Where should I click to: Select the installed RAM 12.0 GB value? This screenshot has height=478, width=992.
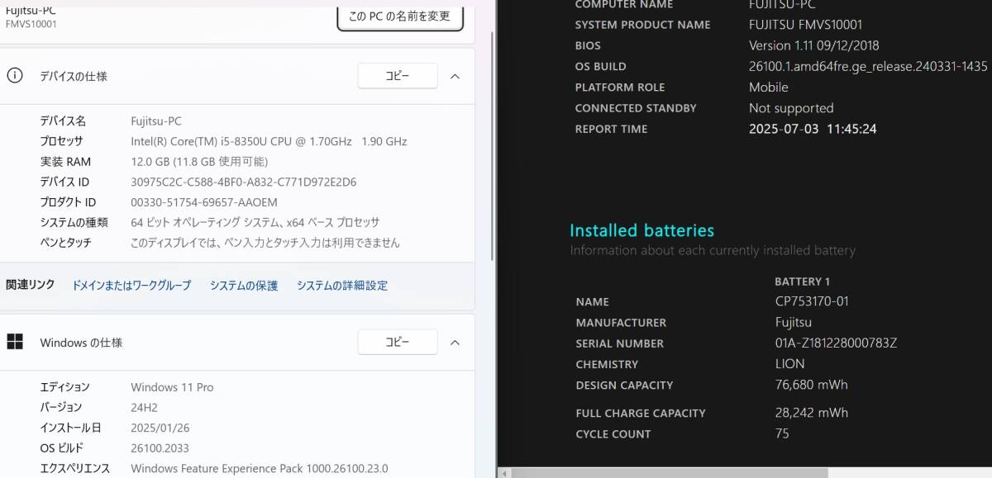tap(199, 162)
